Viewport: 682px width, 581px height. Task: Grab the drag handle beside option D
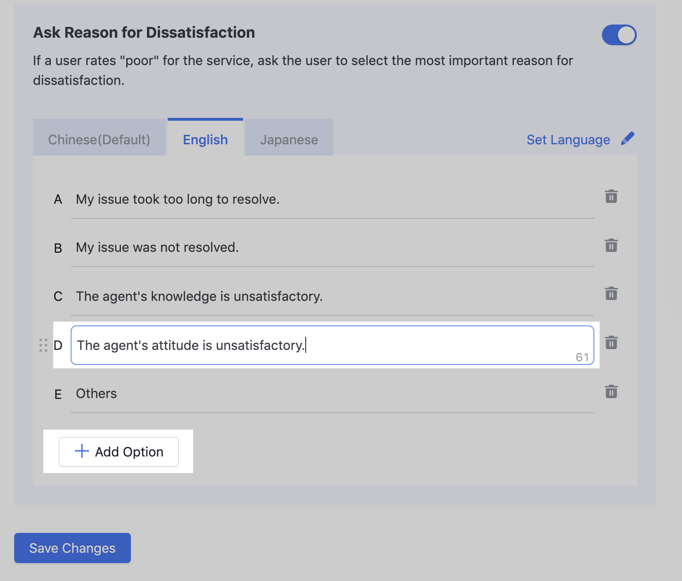coord(43,345)
